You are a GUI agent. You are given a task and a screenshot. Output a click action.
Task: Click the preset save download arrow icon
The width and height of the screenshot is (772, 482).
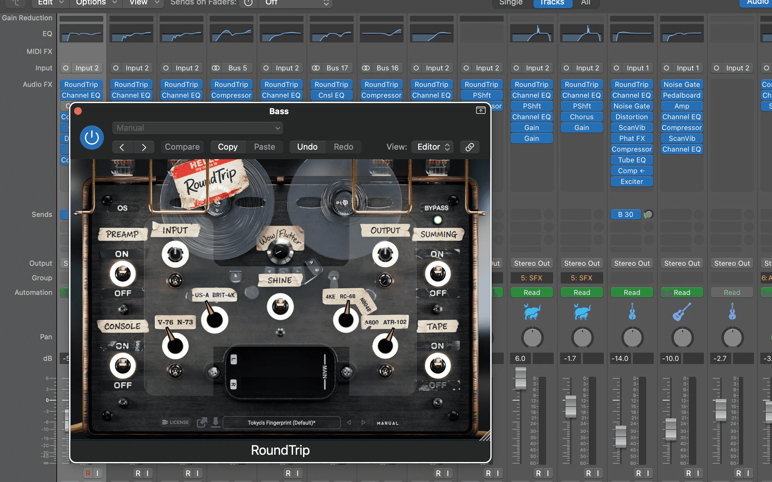(216, 422)
